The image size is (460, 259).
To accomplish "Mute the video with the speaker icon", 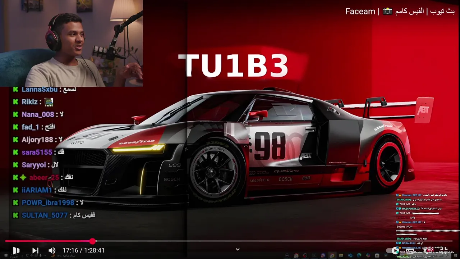I will [52, 250].
